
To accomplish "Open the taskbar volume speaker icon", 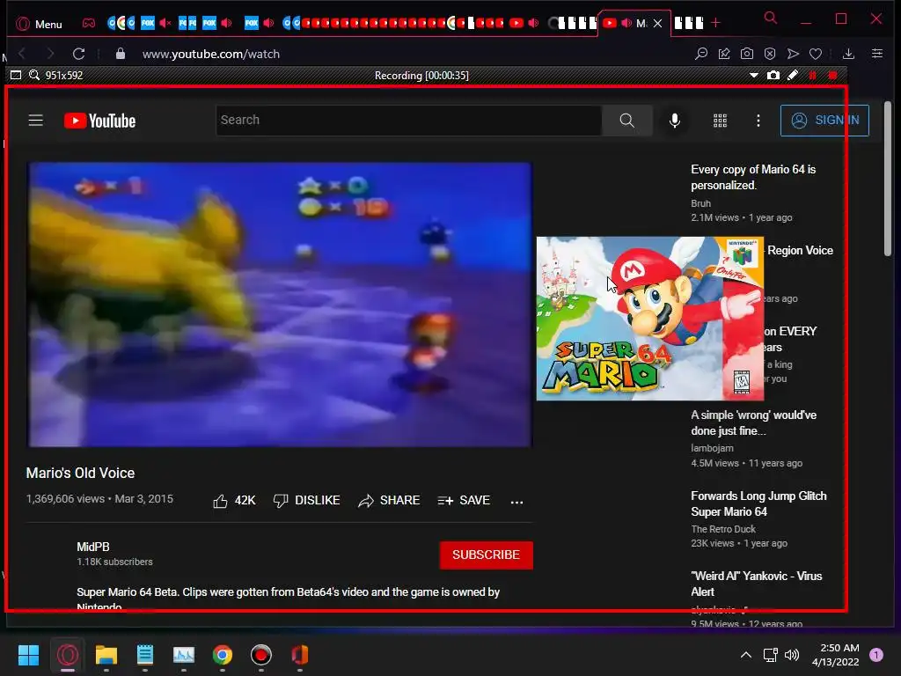I will 792,655.
